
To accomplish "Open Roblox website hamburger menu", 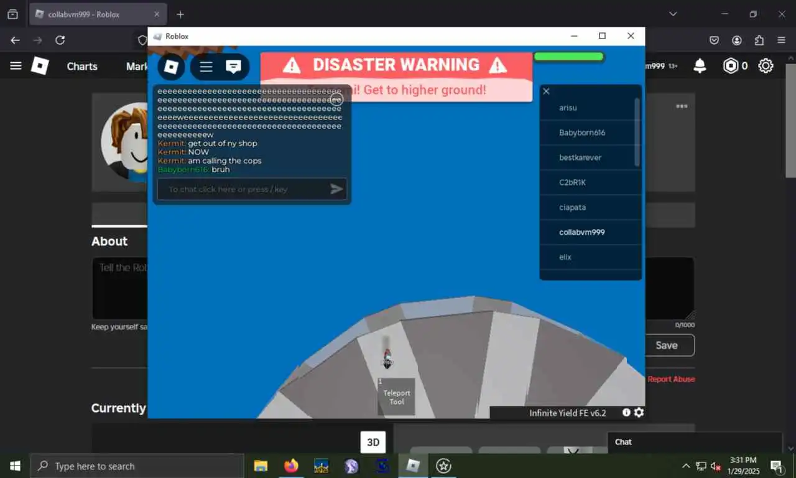I will (16, 66).
